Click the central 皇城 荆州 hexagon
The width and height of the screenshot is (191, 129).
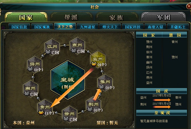click(x=68, y=80)
